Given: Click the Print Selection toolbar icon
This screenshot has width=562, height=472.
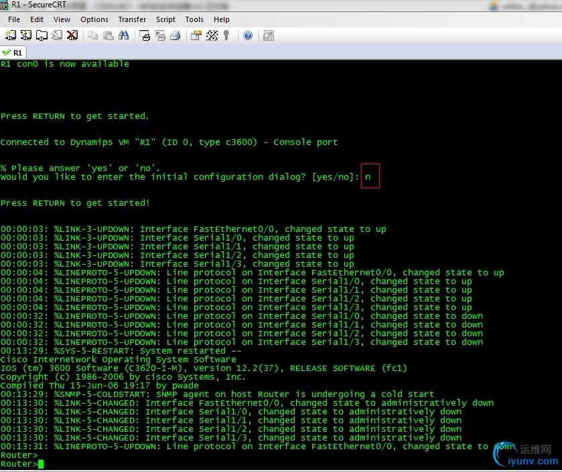Looking at the screenshot, I should (160, 35).
